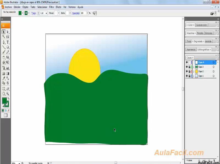Screen dimensions: 220x164
Task: Open the Pincel brush dropdown
Action: [59, 13]
